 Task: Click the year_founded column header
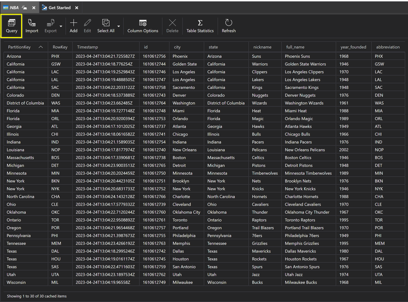point(353,47)
